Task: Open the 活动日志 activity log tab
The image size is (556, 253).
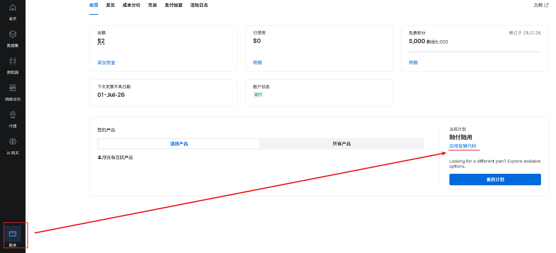Action: coord(199,5)
